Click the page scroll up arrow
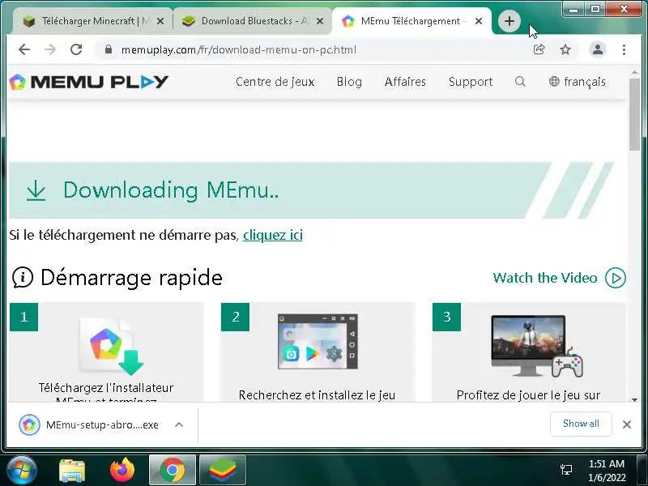648x486 pixels. (x=634, y=73)
